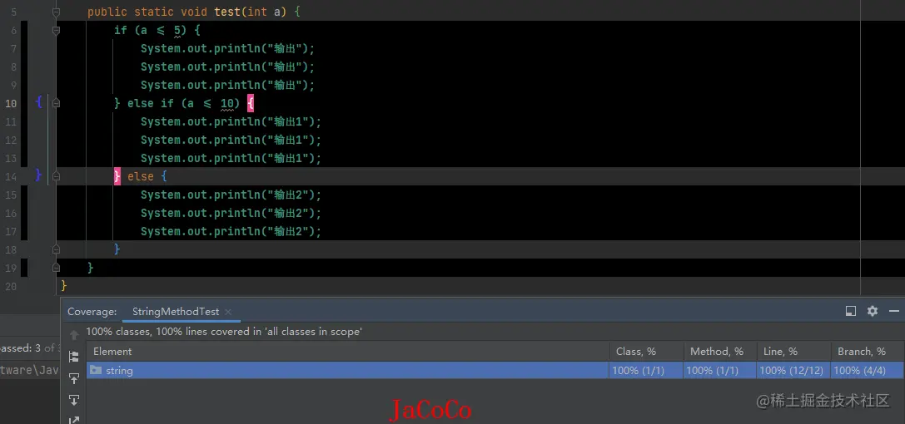The image size is (905, 424).
Task: Collapse the if block fold marker on line 6
Action: pos(56,30)
